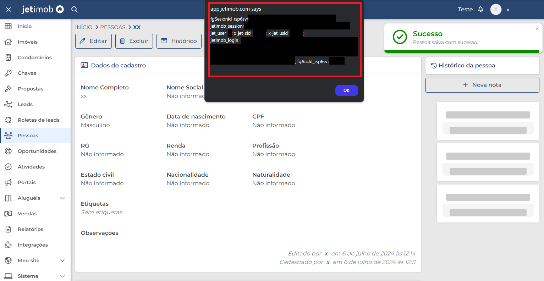Click the Observações label
The width and height of the screenshot is (544, 281).
point(99,233)
